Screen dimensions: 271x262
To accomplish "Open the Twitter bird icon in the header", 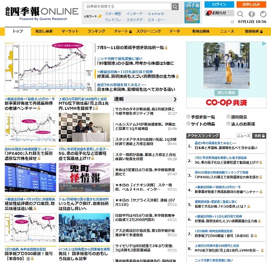I will tap(263, 14).
